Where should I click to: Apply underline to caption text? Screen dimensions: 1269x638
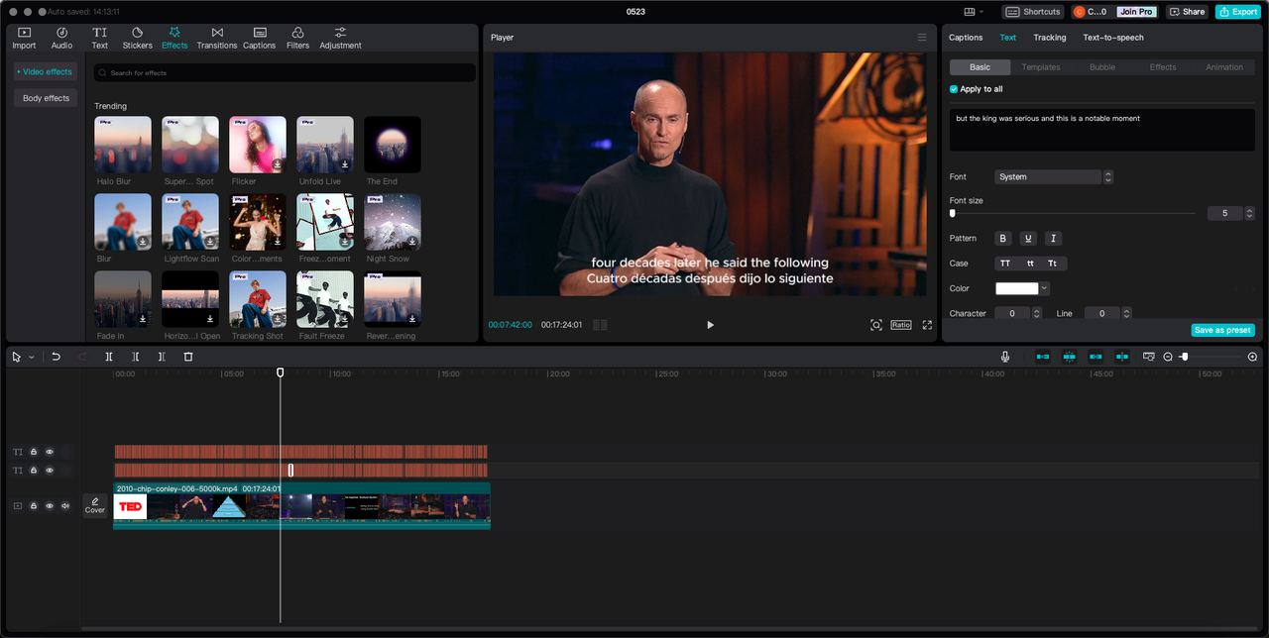1028,238
